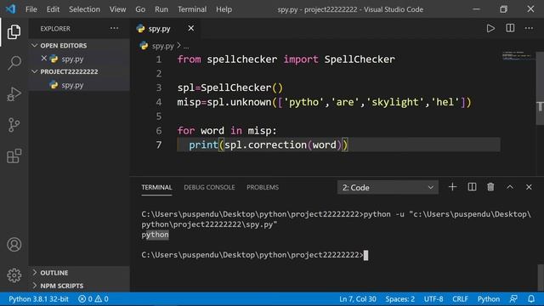Click the VS Code logo icon
Screen dimensions: 544x306
[x=10, y=8]
